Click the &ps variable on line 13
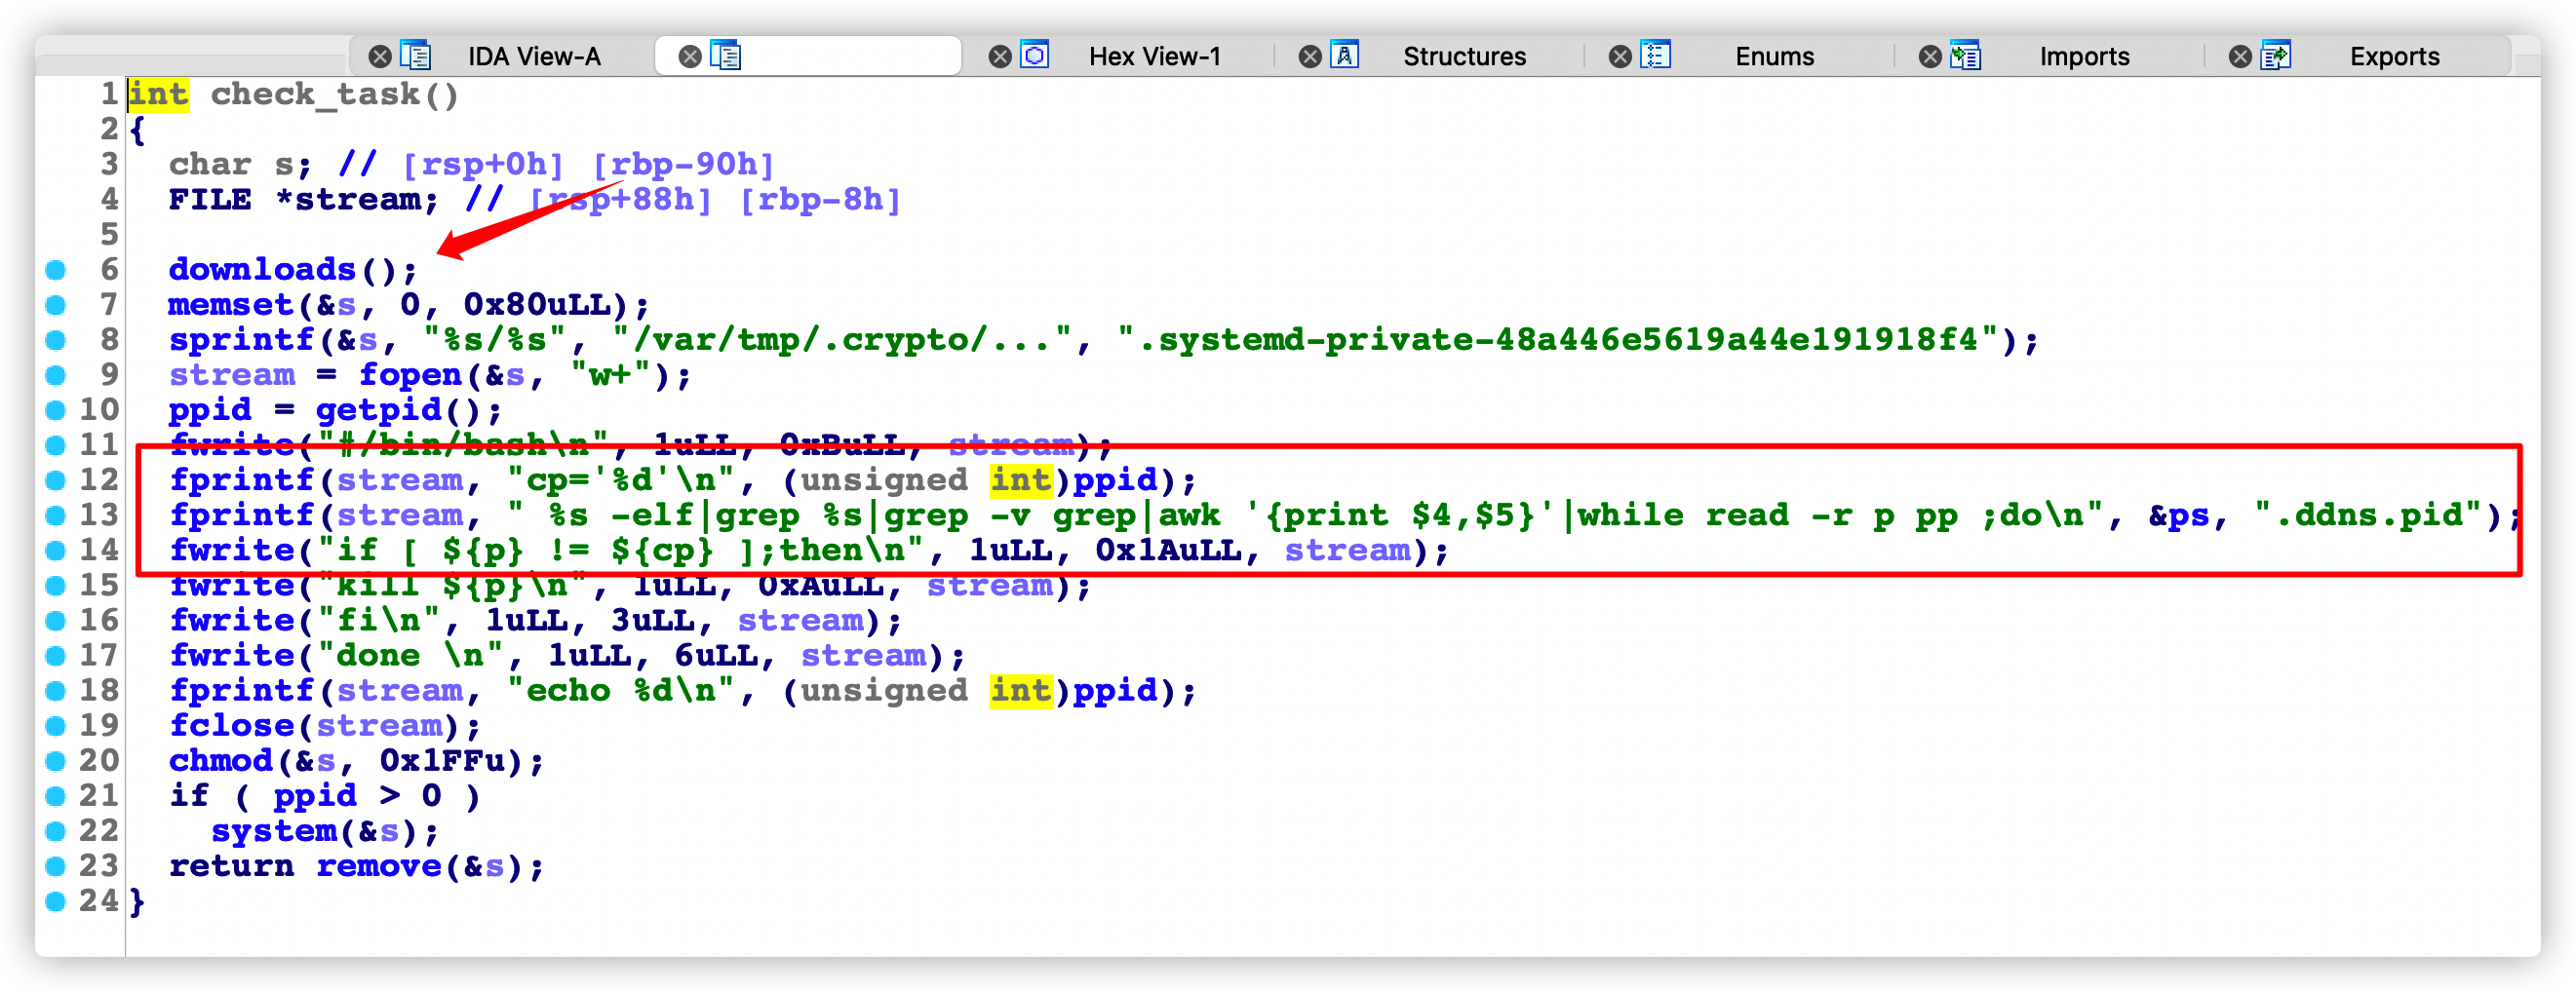This screenshot has width=2576, height=992. pyautogui.click(x=2179, y=515)
